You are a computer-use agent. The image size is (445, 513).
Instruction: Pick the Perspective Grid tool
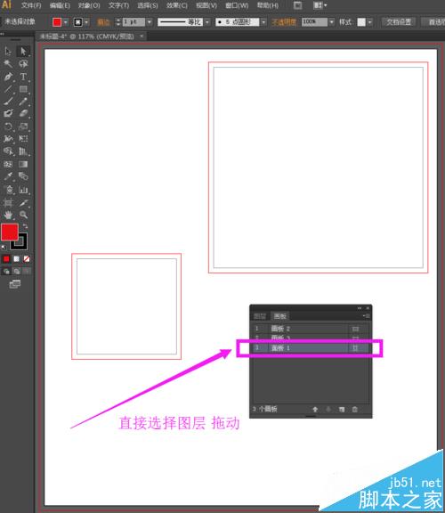tap(23, 151)
